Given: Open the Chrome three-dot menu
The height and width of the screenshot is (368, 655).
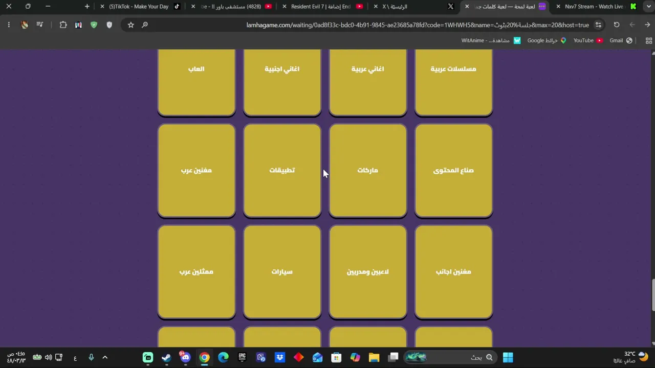Looking at the screenshot, I should tap(9, 25).
